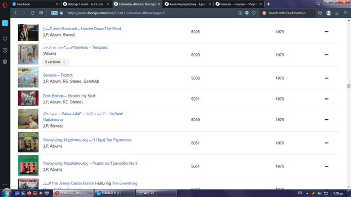Open more options for Aziza Jalal row

coord(327,120)
